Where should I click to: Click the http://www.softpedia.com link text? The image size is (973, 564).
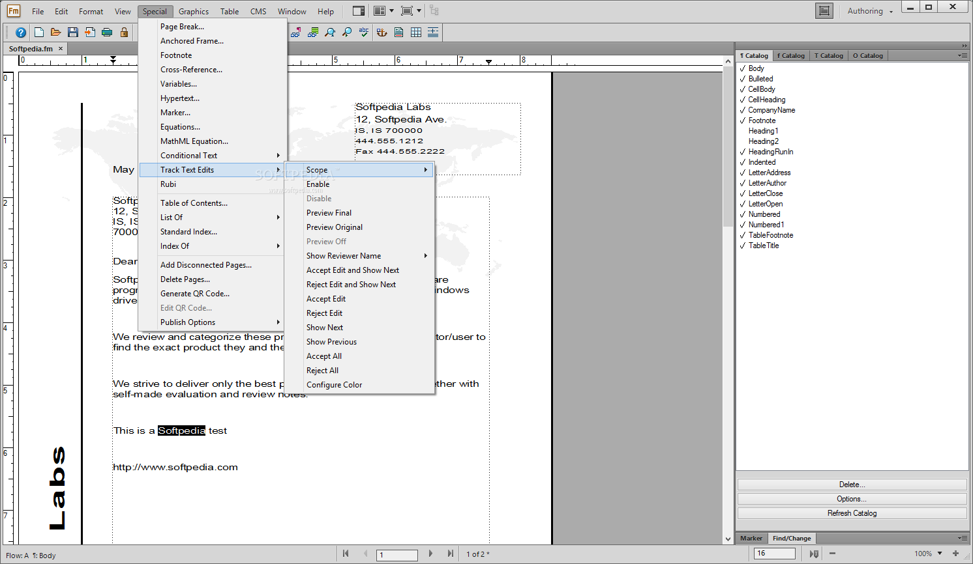pos(175,467)
